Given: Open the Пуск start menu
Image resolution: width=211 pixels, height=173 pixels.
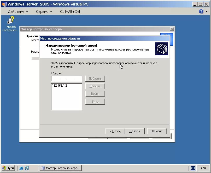Looking at the screenshot, I should pos(8,168).
